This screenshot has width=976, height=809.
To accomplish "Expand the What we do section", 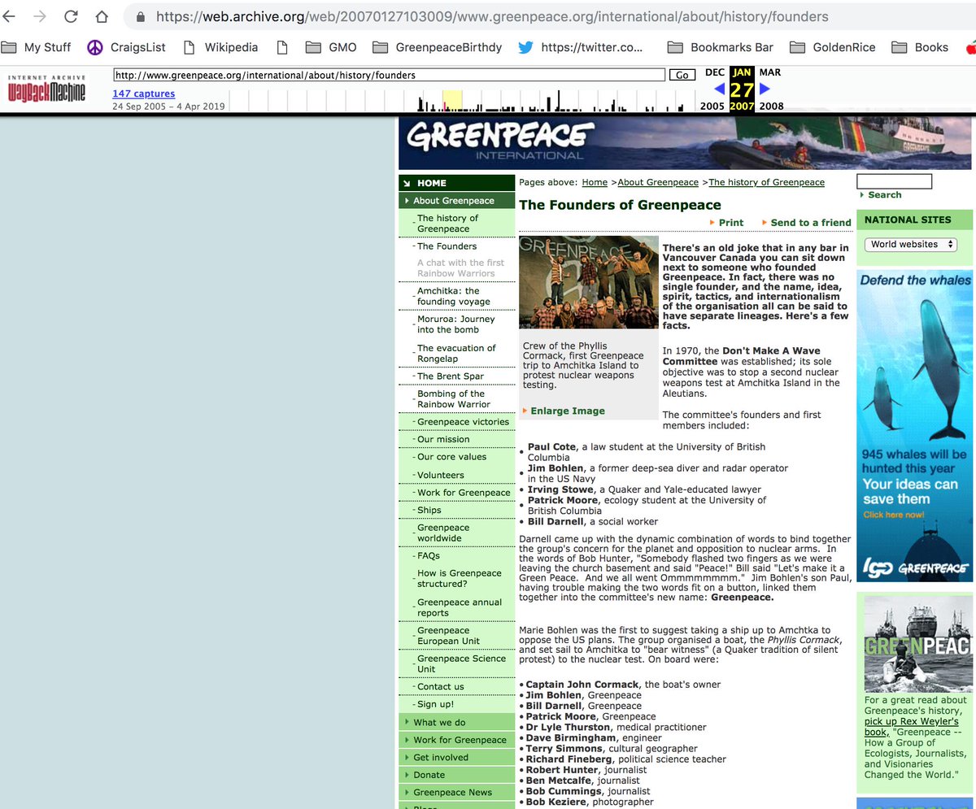I will (457, 722).
